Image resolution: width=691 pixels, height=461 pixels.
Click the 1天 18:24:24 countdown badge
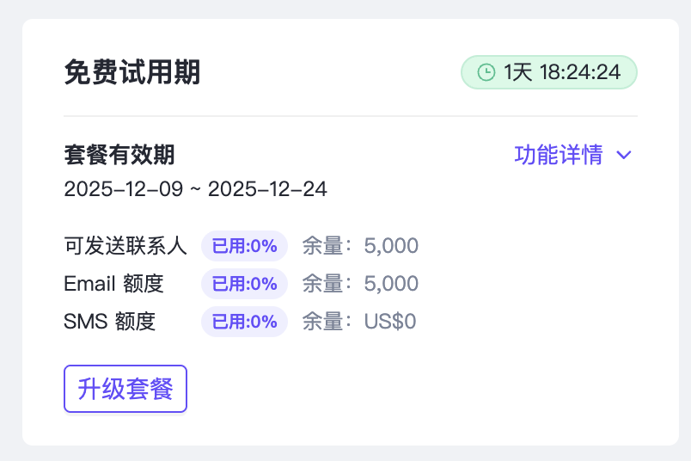point(549,72)
